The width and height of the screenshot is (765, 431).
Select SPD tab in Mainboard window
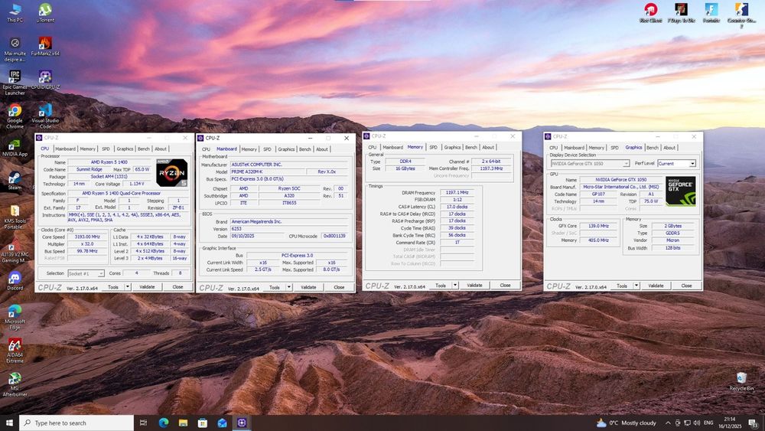[x=267, y=149]
